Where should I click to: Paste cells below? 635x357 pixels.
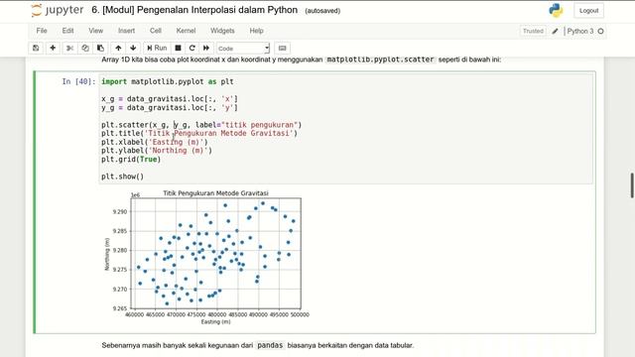(x=100, y=49)
